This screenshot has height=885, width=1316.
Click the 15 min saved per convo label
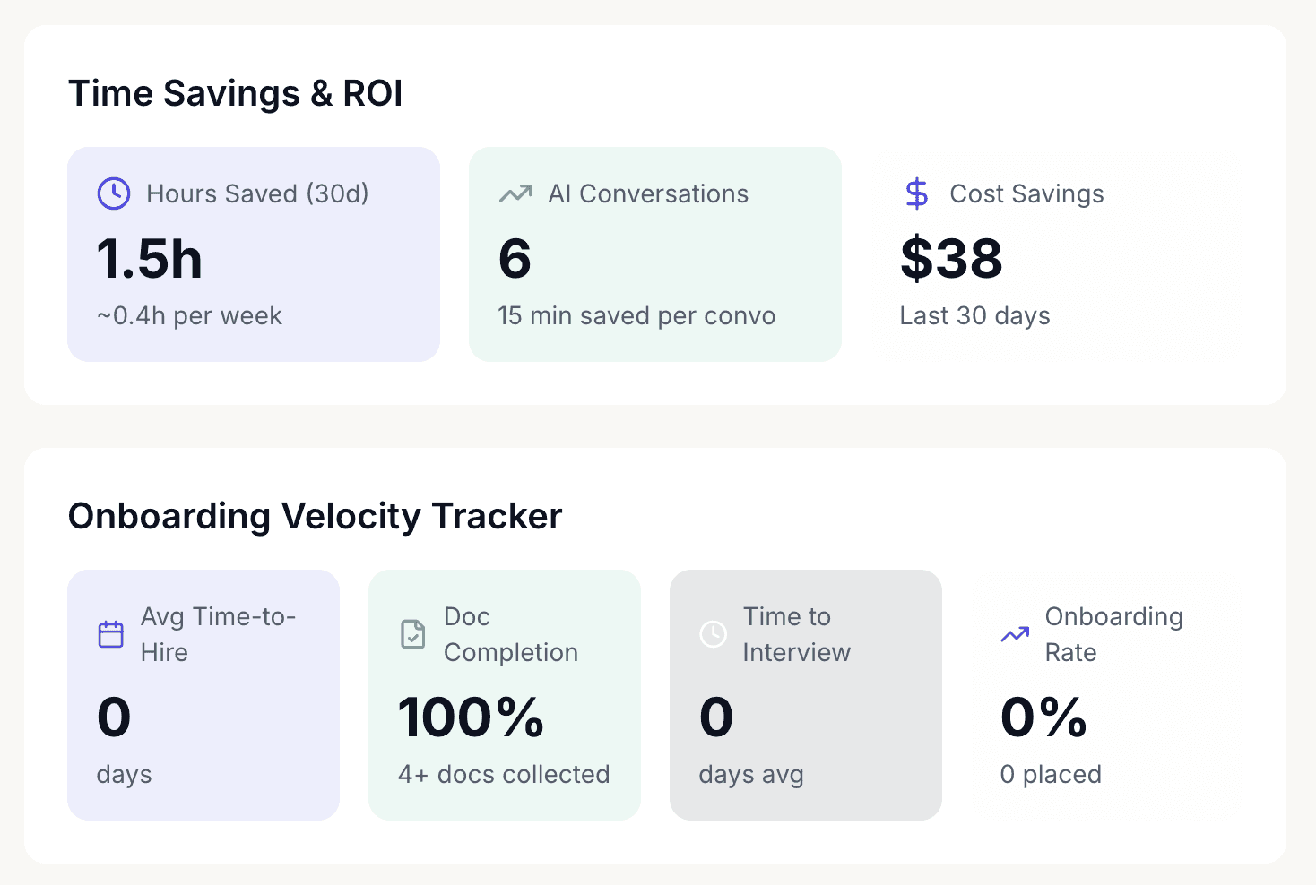coord(636,315)
